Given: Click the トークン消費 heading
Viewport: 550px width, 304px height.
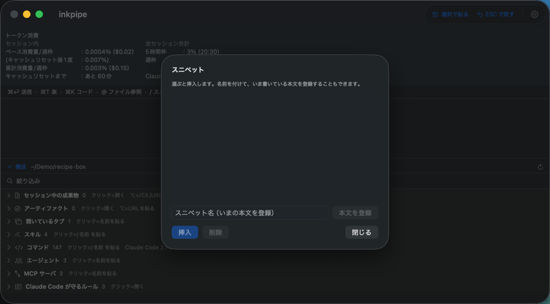Looking at the screenshot, I should (22, 35).
